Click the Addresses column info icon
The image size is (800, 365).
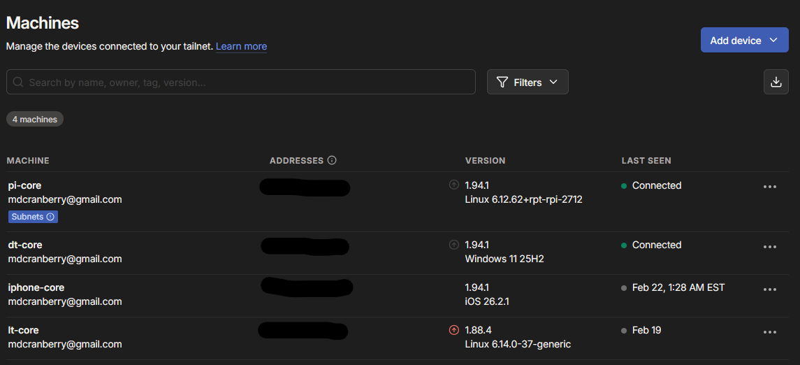click(x=332, y=161)
